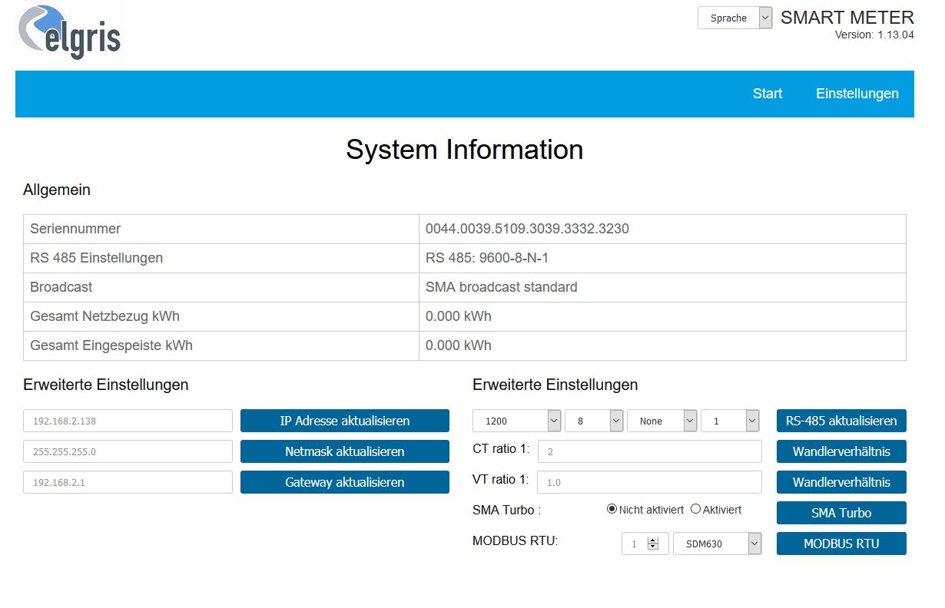Screen dimensions: 945x608
Task: Click the SMA Turbo button
Action: (x=841, y=513)
